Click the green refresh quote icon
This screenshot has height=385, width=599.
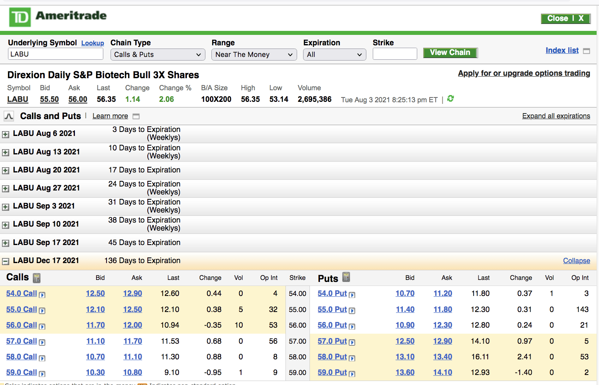tap(450, 99)
